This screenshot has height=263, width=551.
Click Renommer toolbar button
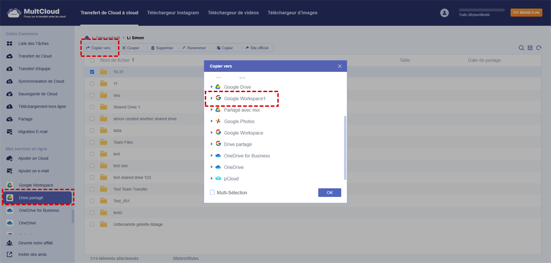[194, 48]
